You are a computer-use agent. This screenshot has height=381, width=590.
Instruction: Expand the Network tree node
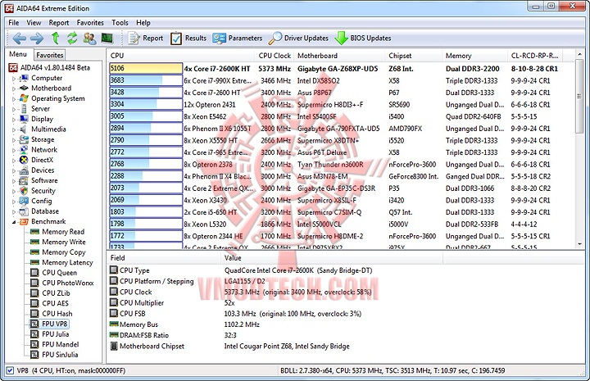[x=14, y=150]
